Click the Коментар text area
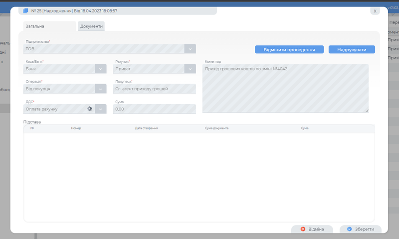The image size is (399, 239). [285, 88]
